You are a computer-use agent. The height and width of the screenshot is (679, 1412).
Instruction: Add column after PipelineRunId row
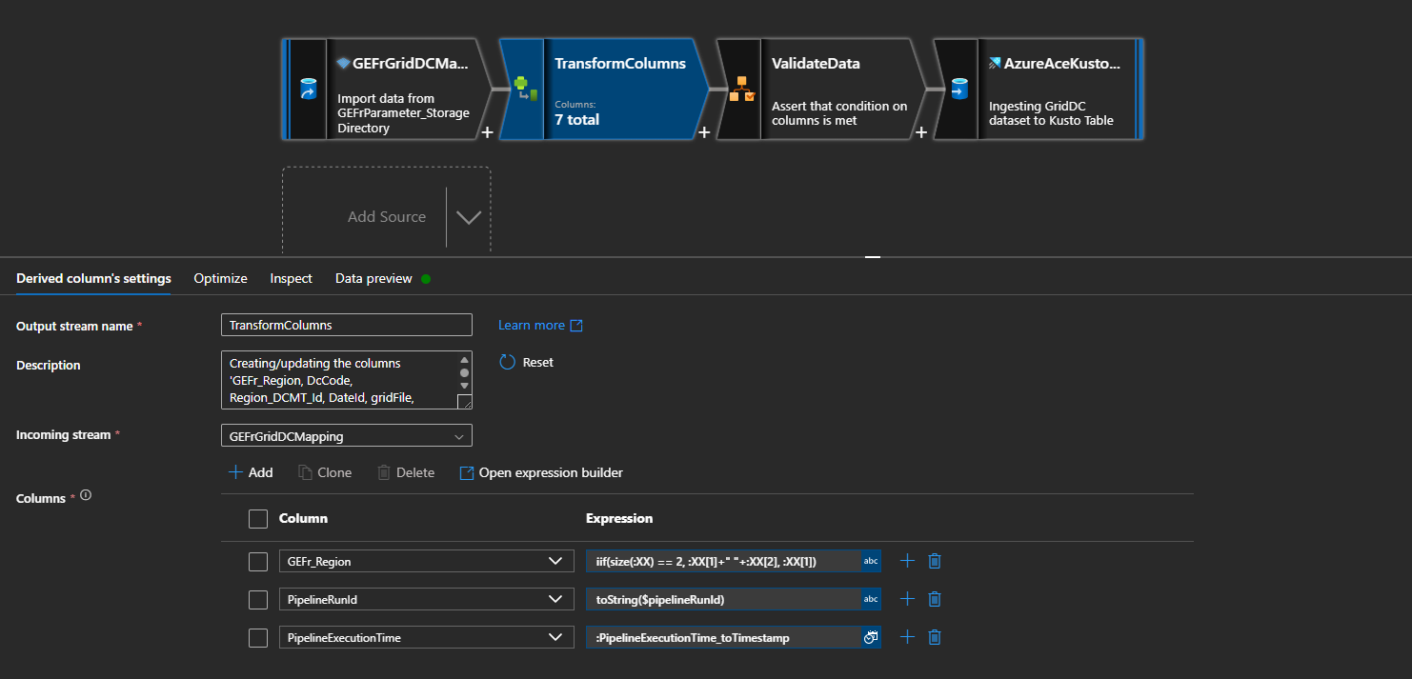[x=907, y=599]
